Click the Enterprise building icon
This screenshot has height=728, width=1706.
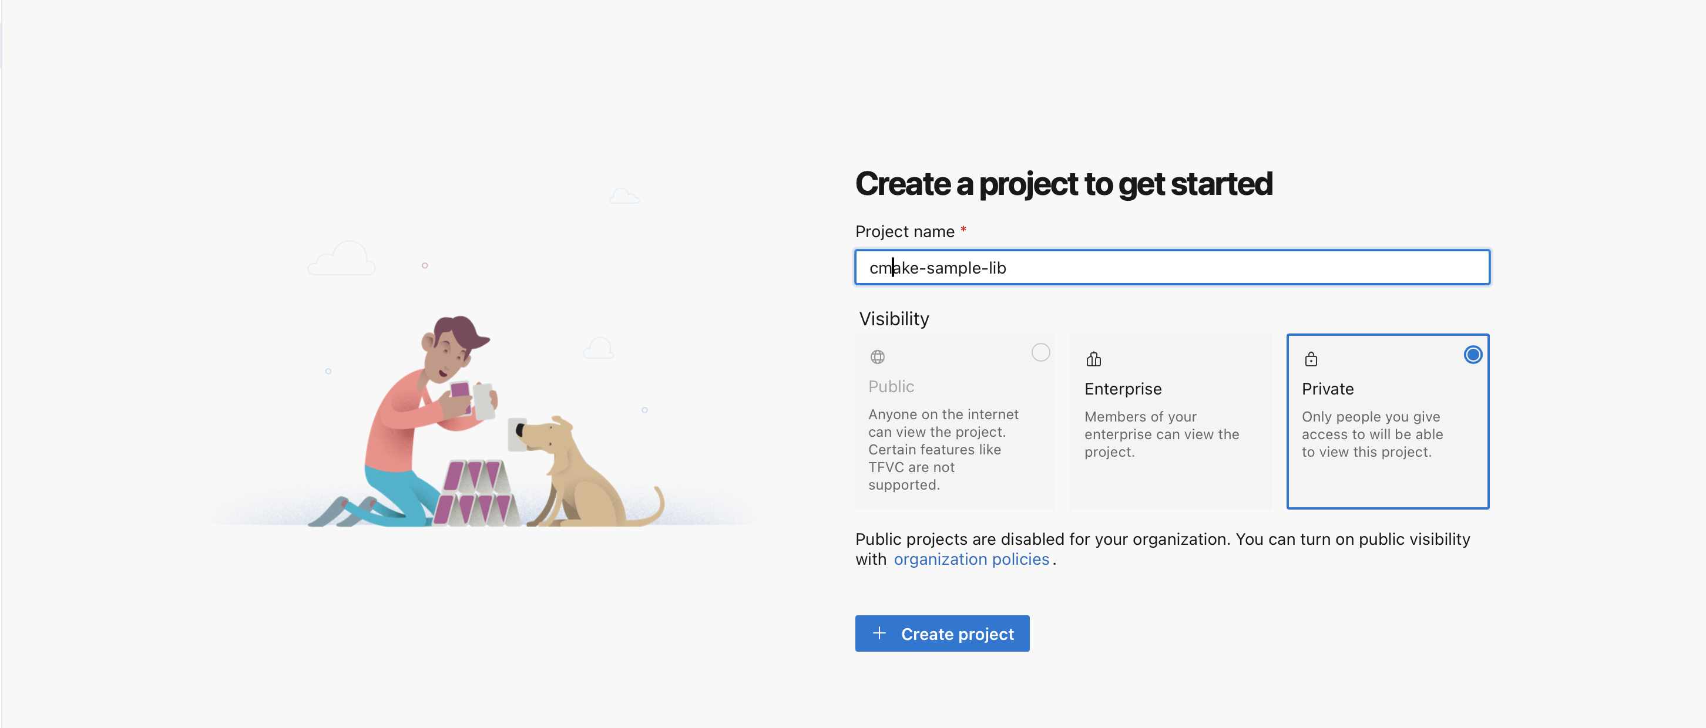(1093, 359)
